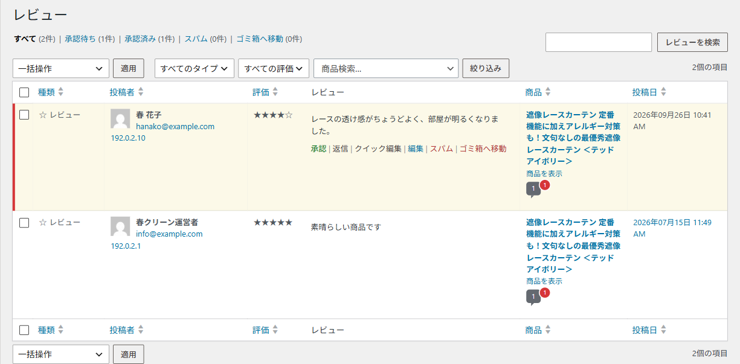Click 春 花子 avatar image
The height and width of the screenshot is (364, 740).
click(x=120, y=119)
